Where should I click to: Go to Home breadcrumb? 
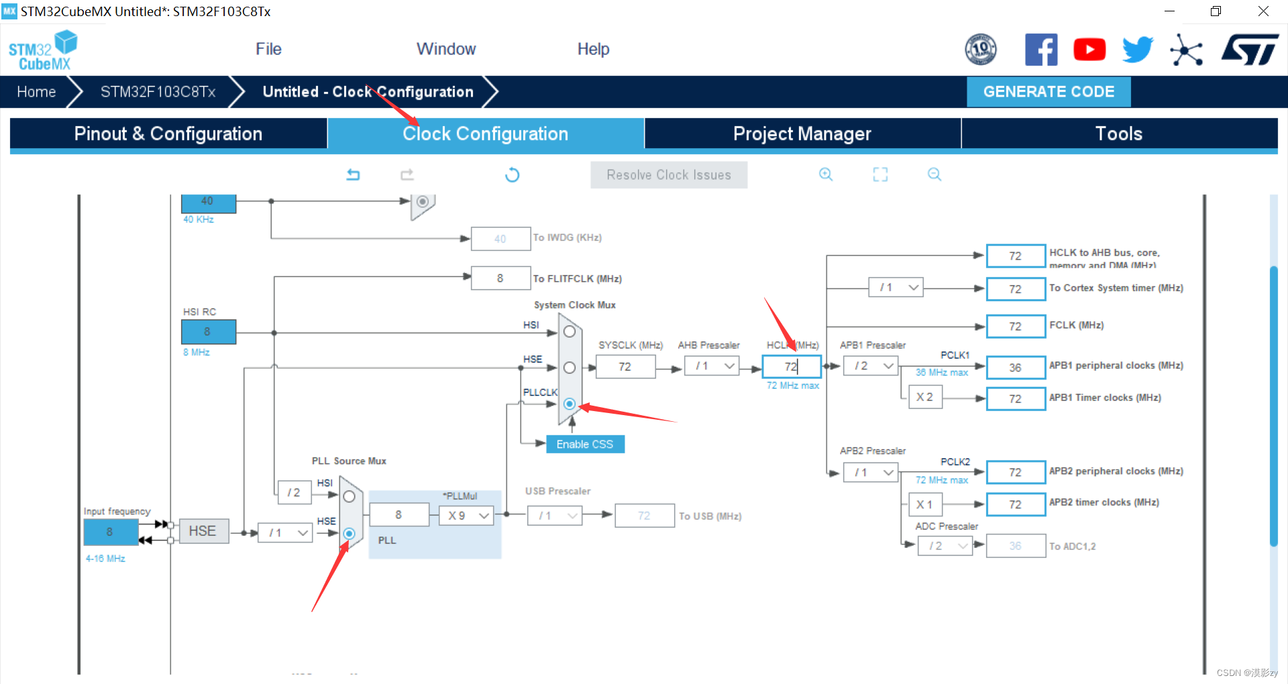[x=36, y=92]
